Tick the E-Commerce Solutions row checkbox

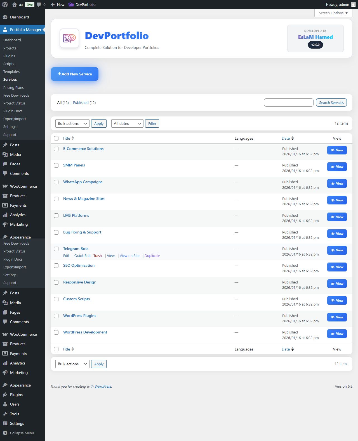coord(56,149)
